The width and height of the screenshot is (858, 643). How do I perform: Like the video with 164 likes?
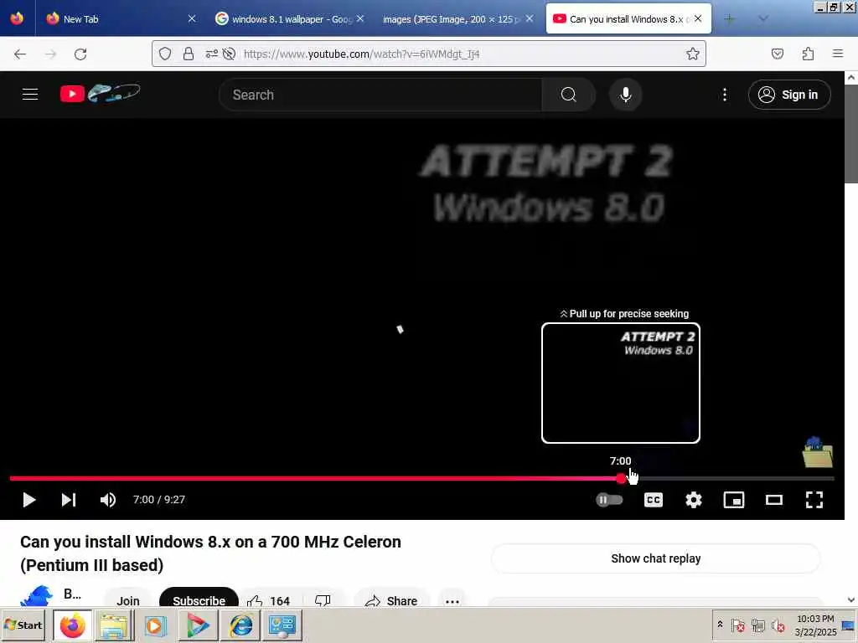click(x=269, y=601)
